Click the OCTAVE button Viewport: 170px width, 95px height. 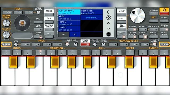[x=143, y=30]
